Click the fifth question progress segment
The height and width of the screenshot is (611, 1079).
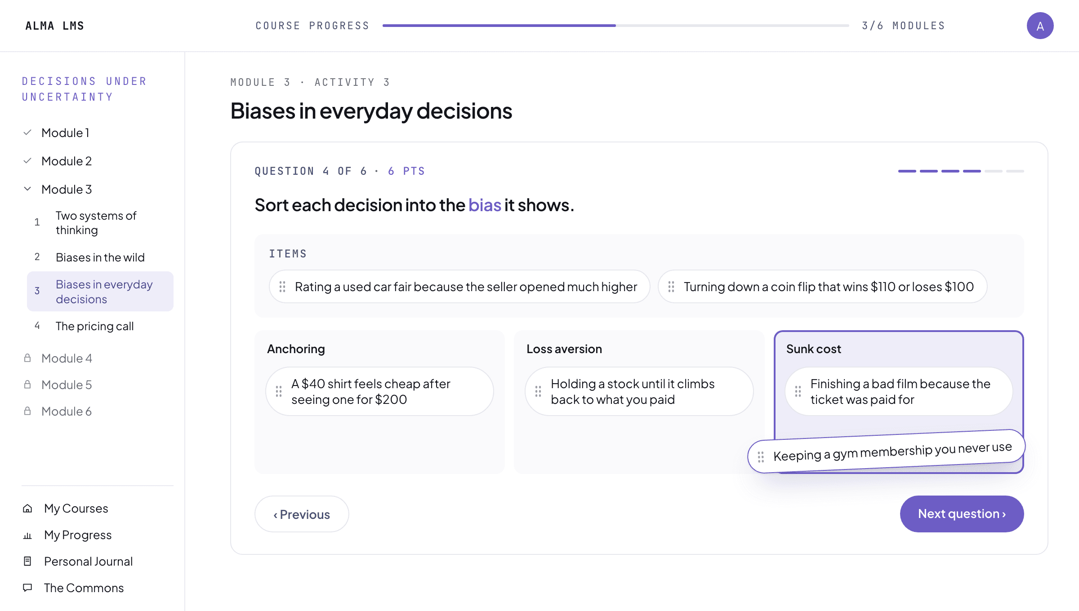[x=994, y=171]
